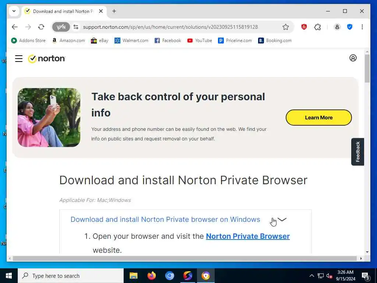377x283 pixels.
Task: Click the taskbar search box
Action: click(71, 276)
